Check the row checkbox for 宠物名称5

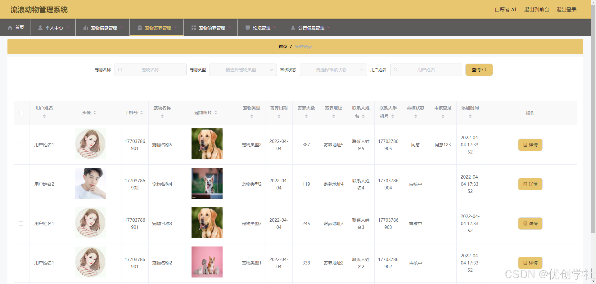(21, 145)
